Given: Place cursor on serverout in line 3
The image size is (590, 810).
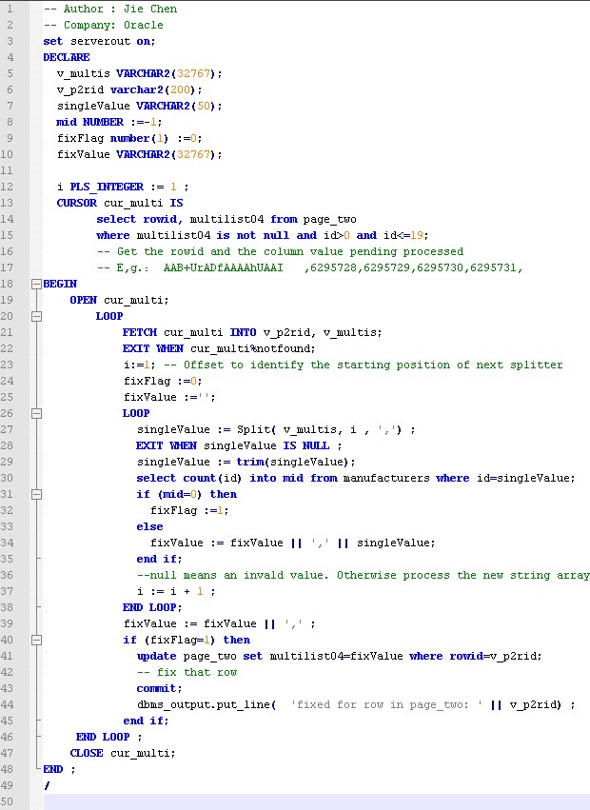Looking at the screenshot, I should click(97, 41).
